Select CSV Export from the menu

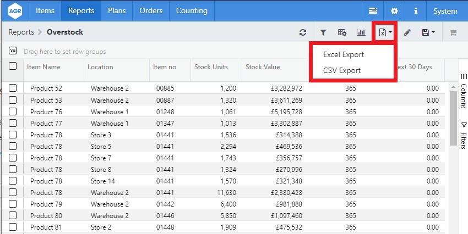tap(342, 70)
